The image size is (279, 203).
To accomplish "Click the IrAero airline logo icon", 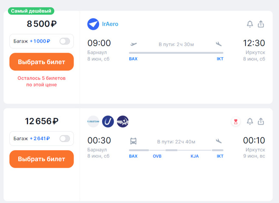I will click(93, 24).
